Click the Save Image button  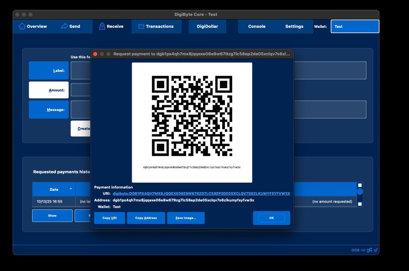[x=186, y=218]
